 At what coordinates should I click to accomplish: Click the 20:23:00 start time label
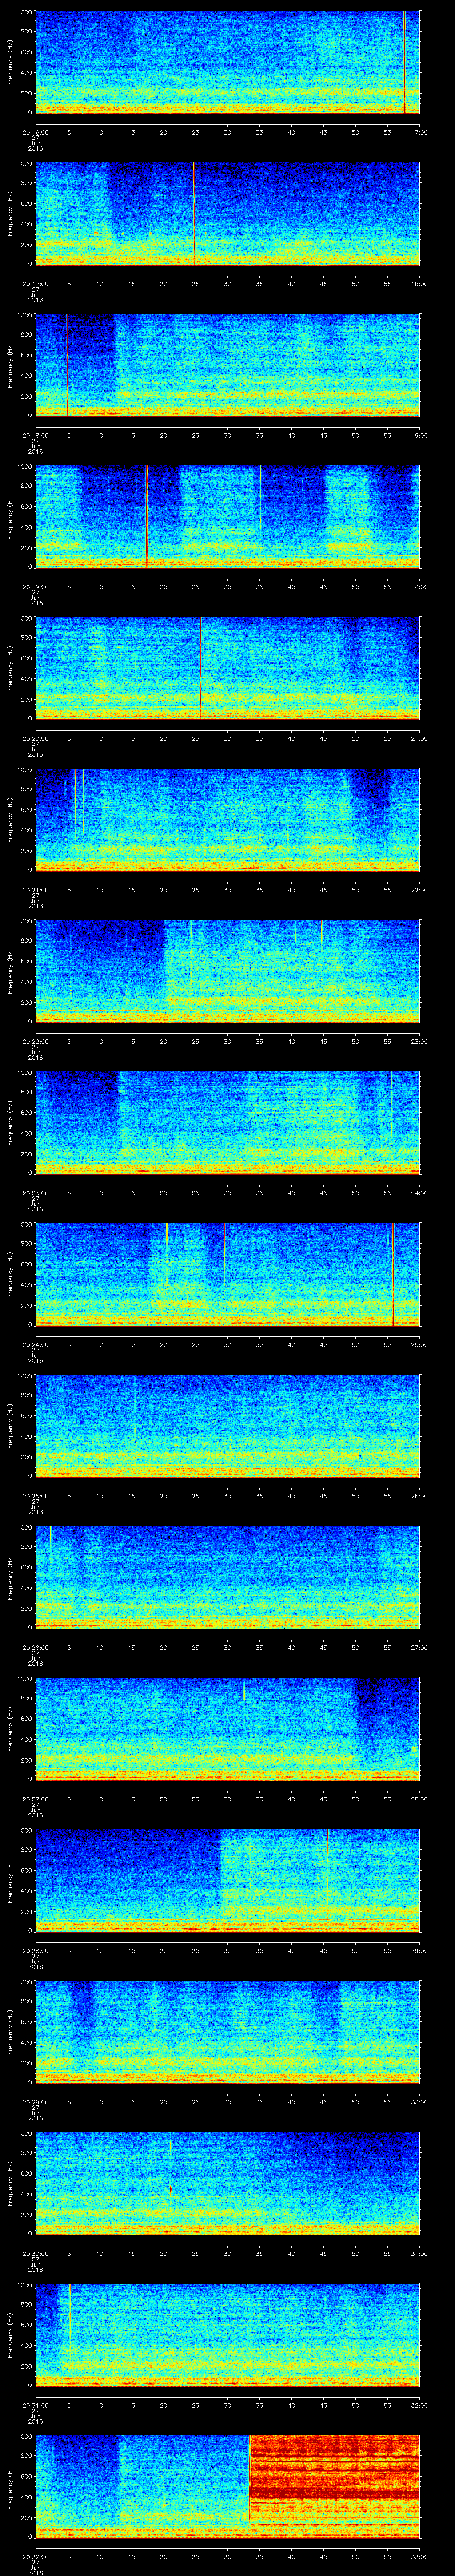tap(35, 1193)
